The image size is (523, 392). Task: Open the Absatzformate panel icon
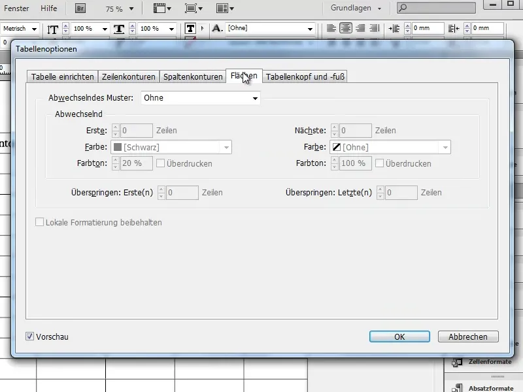(x=457, y=388)
